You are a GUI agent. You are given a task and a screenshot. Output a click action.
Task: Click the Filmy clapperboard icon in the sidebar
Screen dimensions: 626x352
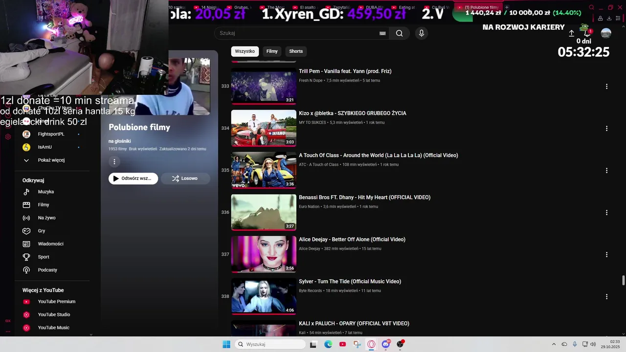pyautogui.click(x=27, y=205)
